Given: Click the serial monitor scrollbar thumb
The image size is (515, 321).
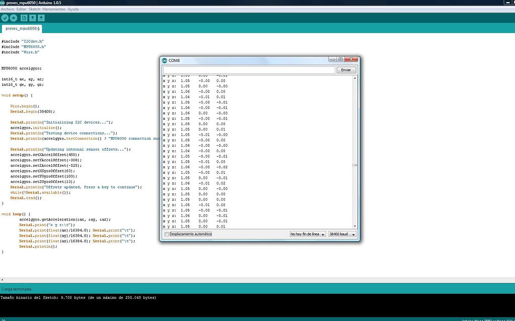Looking at the screenshot, I should coord(355,165).
